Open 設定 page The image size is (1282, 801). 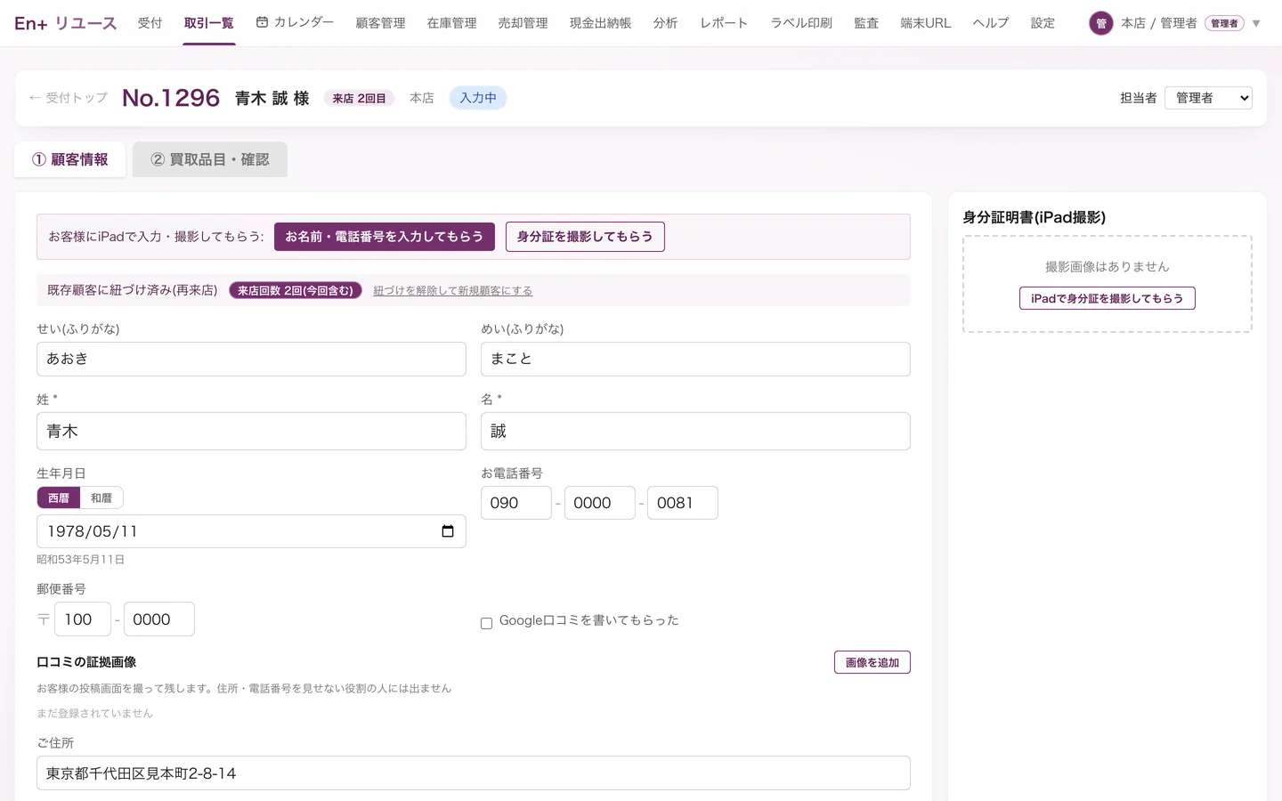coord(1043,23)
